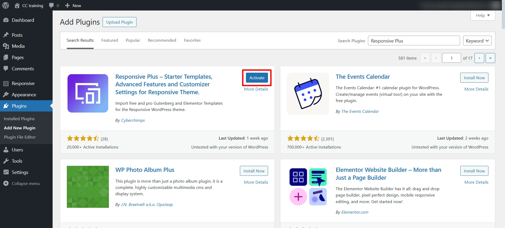Image resolution: width=505 pixels, height=228 pixels.
Task: Click '20,000+ Active Installations' text
Action: [93, 147]
